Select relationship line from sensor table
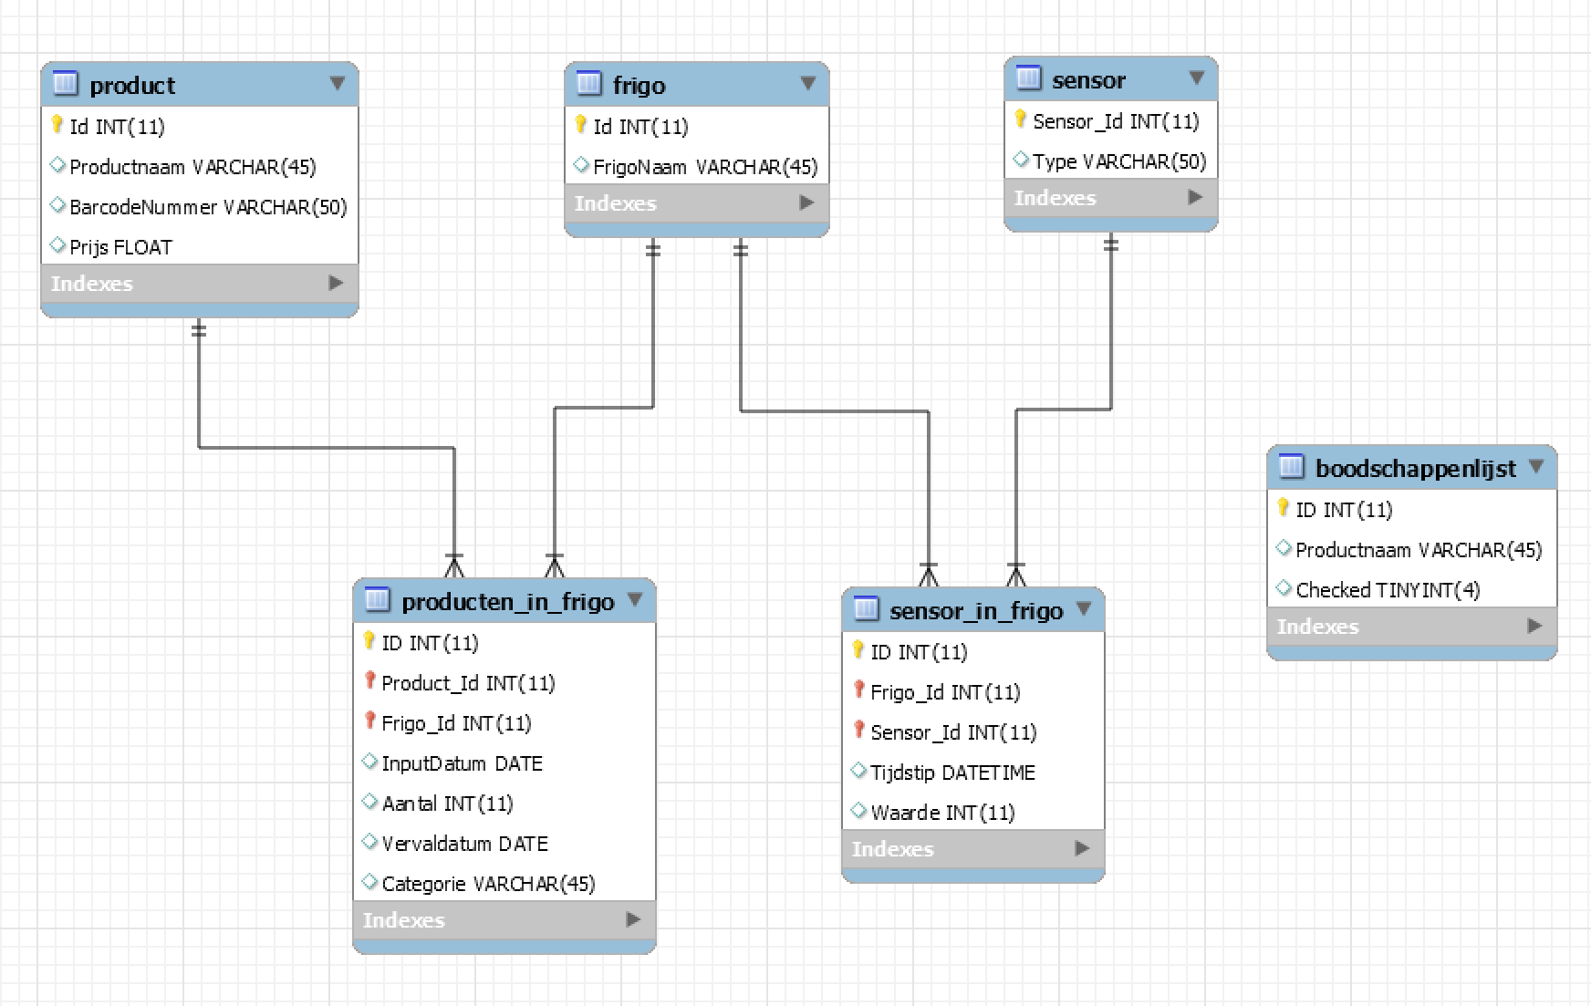Image resolution: width=1591 pixels, height=1006 pixels. (1063, 410)
